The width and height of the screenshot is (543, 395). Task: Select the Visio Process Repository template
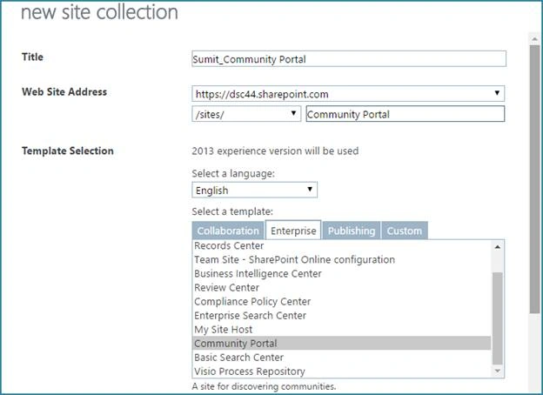click(x=341, y=372)
